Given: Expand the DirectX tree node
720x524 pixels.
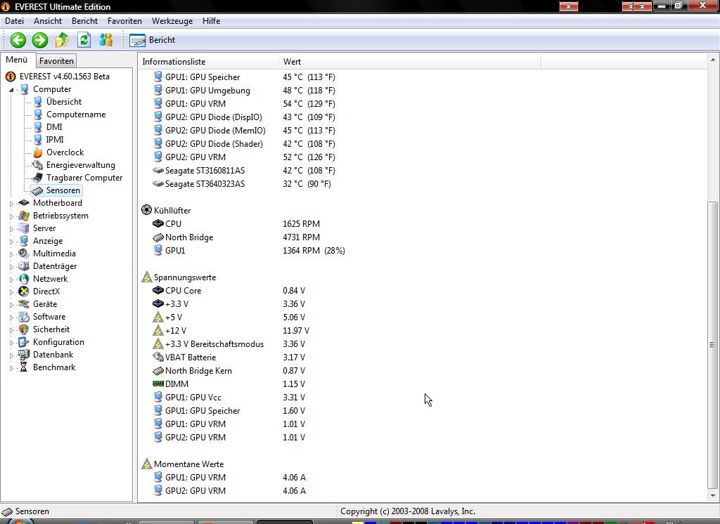Looking at the screenshot, I should [11, 292].
